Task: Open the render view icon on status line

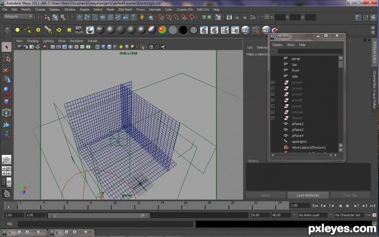Action: point(229,17)
